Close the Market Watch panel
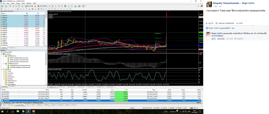The width and height of the screenshot is (269, 114). (x=46, y=11)
